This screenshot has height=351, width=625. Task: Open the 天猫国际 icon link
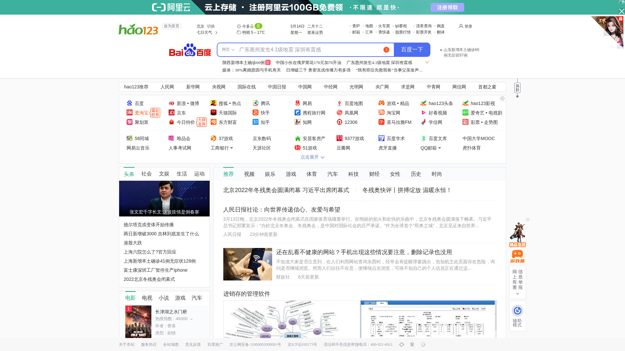coord(214,112)
